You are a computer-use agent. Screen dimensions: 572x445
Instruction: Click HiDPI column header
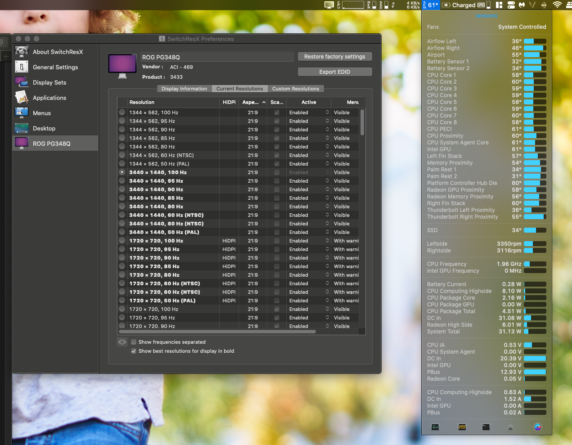point(229,102)
